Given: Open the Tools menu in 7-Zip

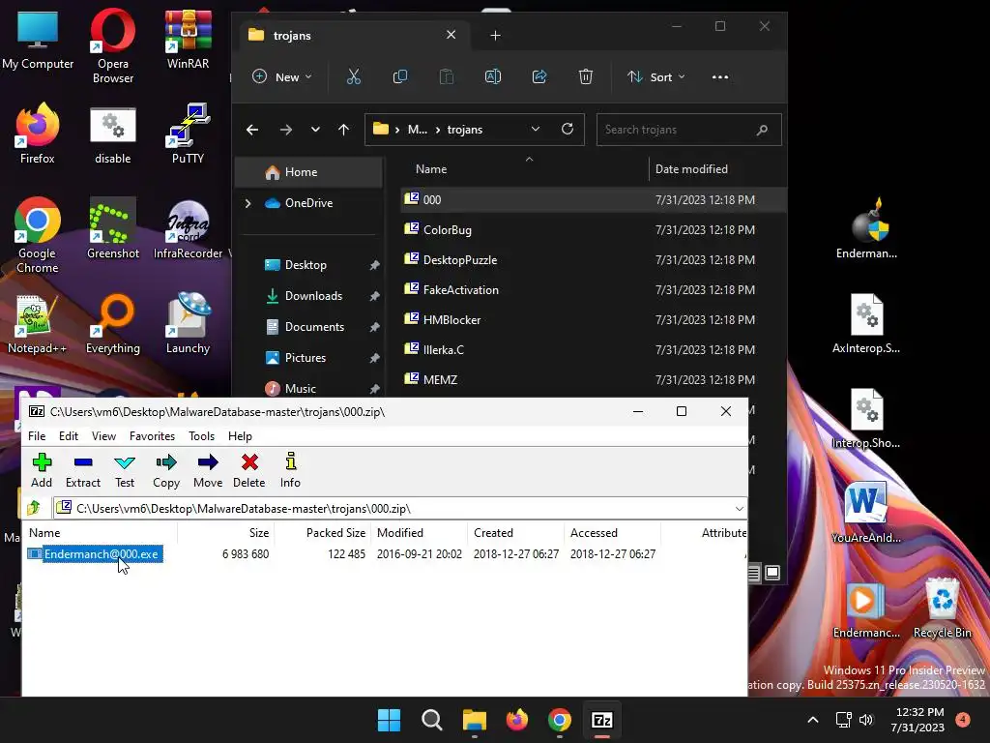Looking at the screenshot, I should click(201, 436).
